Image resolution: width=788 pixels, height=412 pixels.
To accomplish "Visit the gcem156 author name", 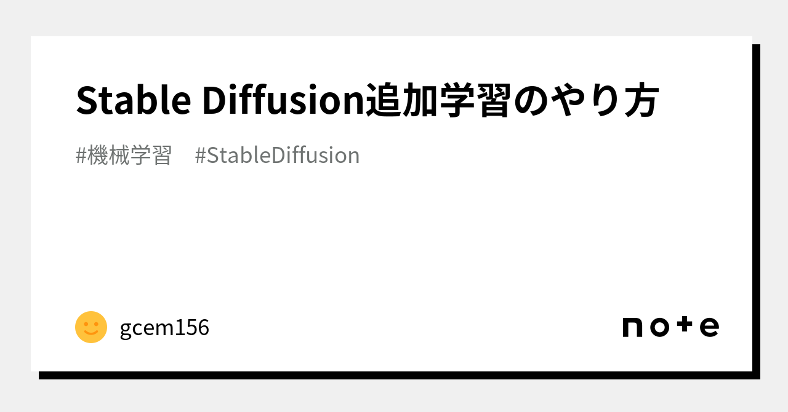I will pyautogui.click(x=164, y=328).
